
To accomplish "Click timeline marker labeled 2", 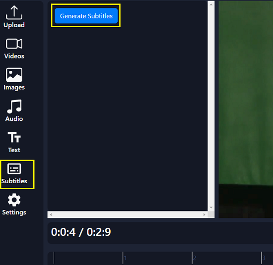I will click(195, 258).
